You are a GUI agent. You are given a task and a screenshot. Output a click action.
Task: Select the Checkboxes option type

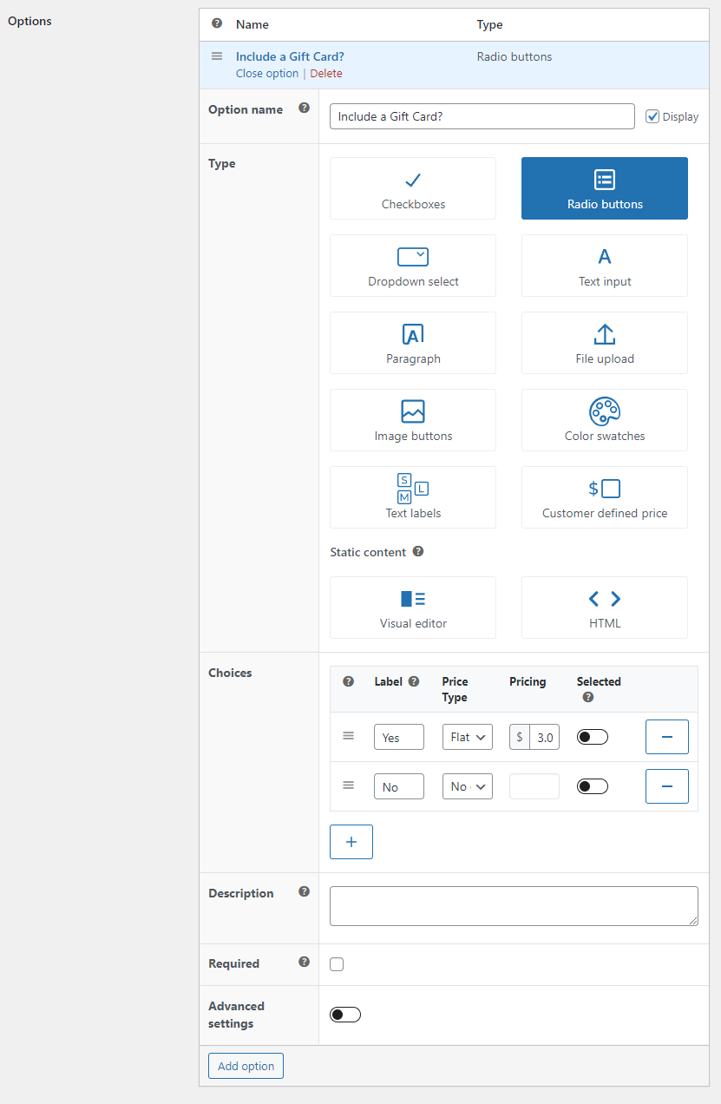click(x=413, y=188)
